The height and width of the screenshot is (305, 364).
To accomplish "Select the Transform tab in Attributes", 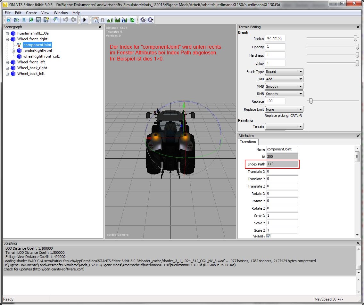I will tap(248, 142).
